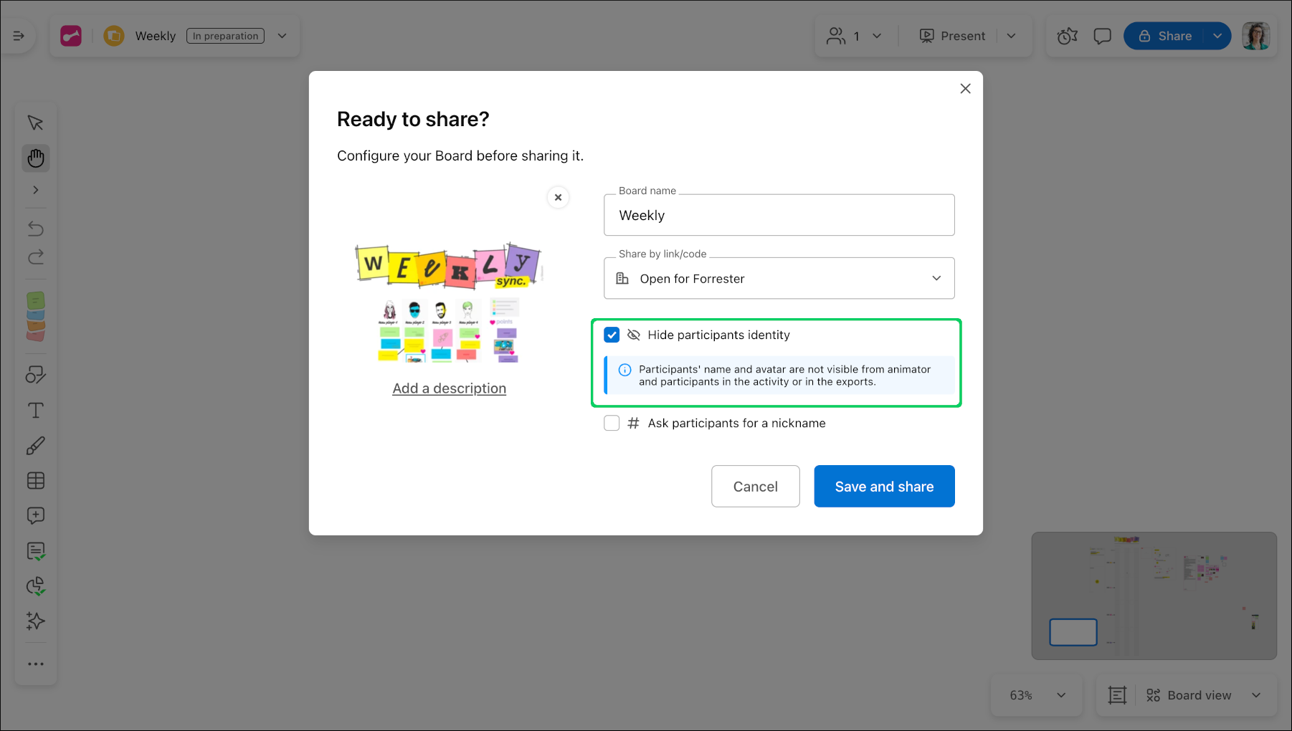Click Save and share

click(884, 487)
